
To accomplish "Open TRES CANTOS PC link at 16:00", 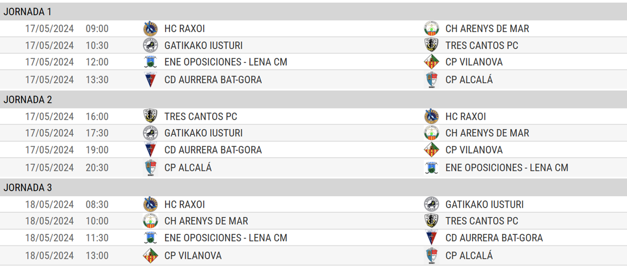I will click(201, 117).
